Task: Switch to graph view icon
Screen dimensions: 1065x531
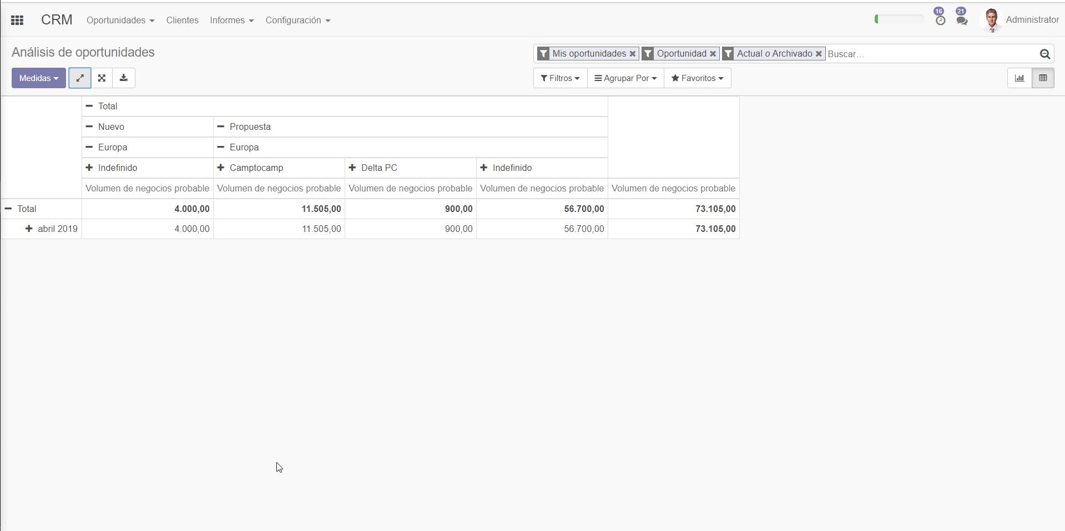Action: pos(1019,78)
